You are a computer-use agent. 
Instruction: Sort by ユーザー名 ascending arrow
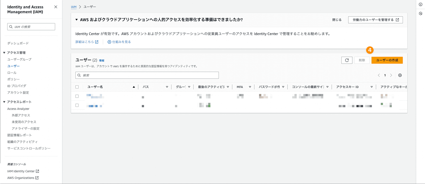point(134,87)
